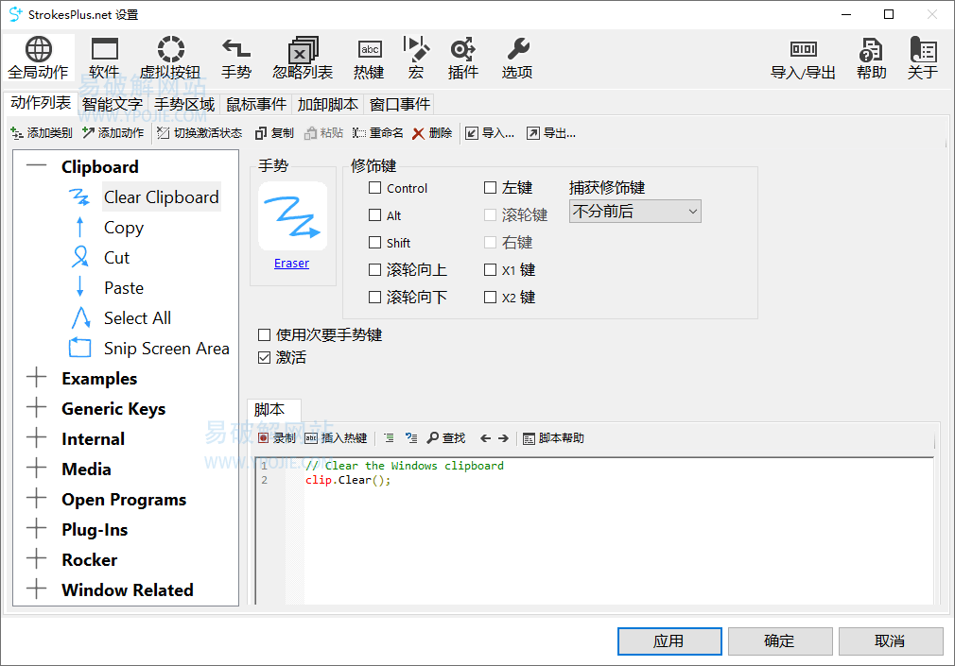Toggle the 滚轮向下 checkbox

(x=374, y=297)
